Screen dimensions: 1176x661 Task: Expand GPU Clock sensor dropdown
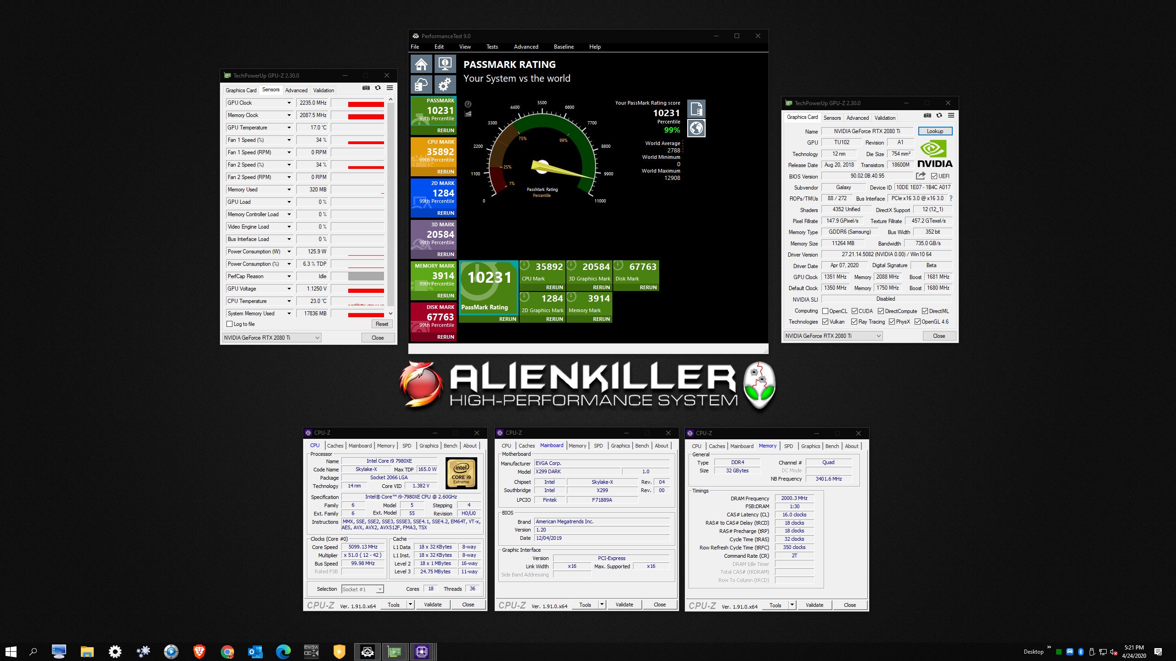tap(289, 103)
